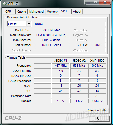Switch to the Memory tab
This screenshot has width=113, height=125.
pyautogui.click(x=52, y=12)
